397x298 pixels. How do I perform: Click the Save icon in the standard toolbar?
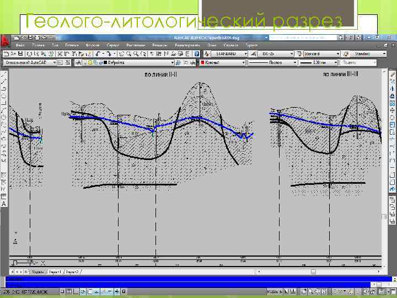pos(20,54)
